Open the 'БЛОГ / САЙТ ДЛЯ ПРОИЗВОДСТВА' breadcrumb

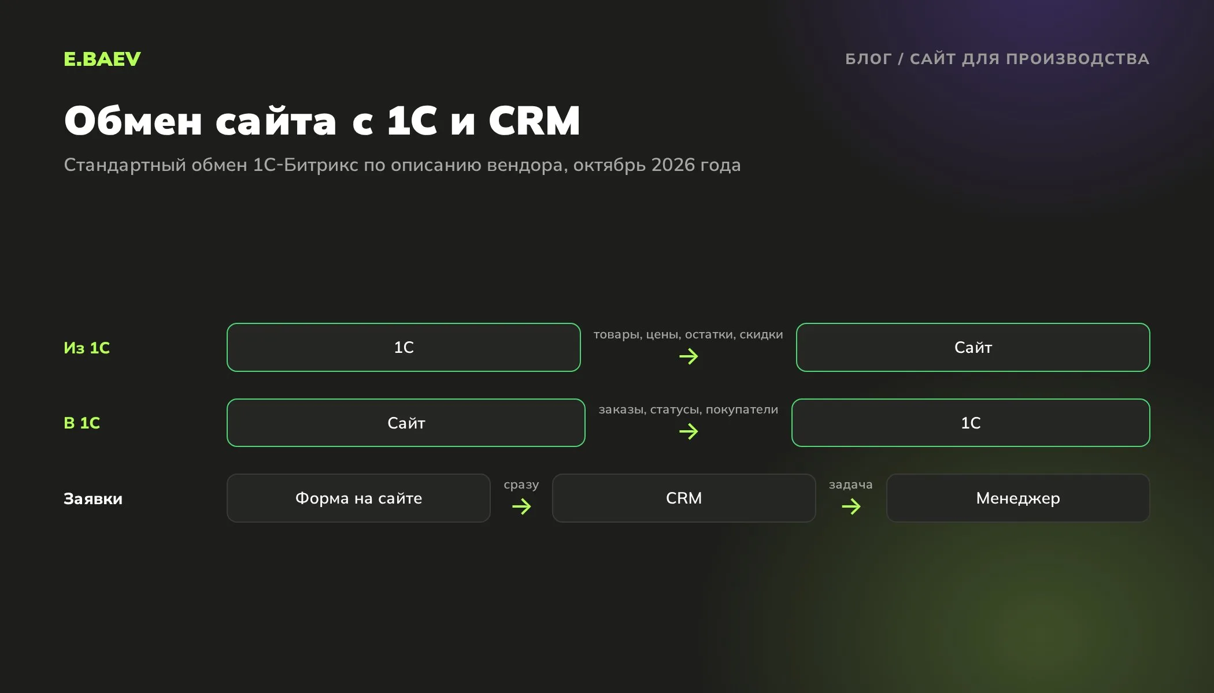pos(997,59)
